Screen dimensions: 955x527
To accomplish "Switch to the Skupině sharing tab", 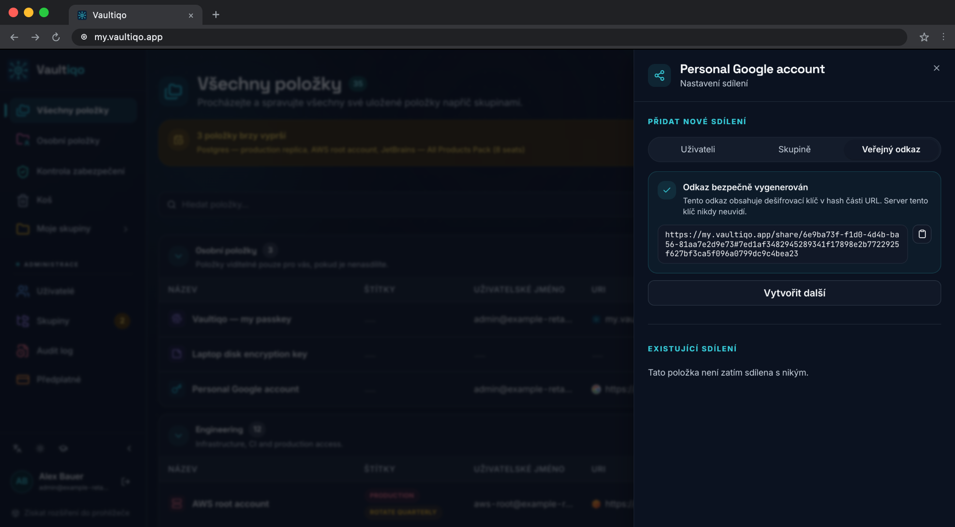I will 795,149.
